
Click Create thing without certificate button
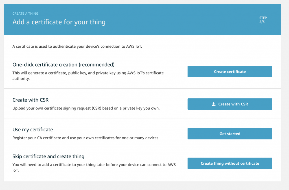click(230, 163)
